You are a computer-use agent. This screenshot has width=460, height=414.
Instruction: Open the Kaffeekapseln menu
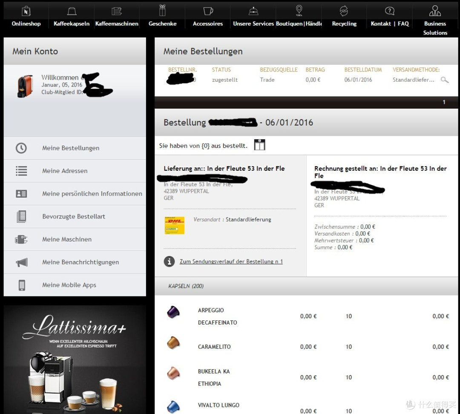[72, 24]
